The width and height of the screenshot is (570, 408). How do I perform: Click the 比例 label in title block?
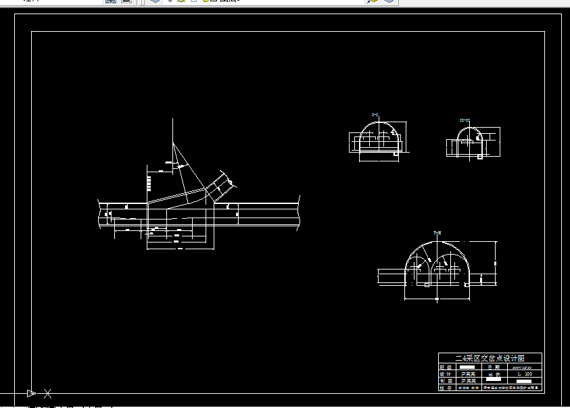point(494,374)
